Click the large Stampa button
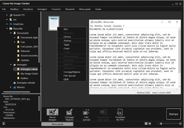The width and height of the screenshot is (184, 128). pos(173,114)
